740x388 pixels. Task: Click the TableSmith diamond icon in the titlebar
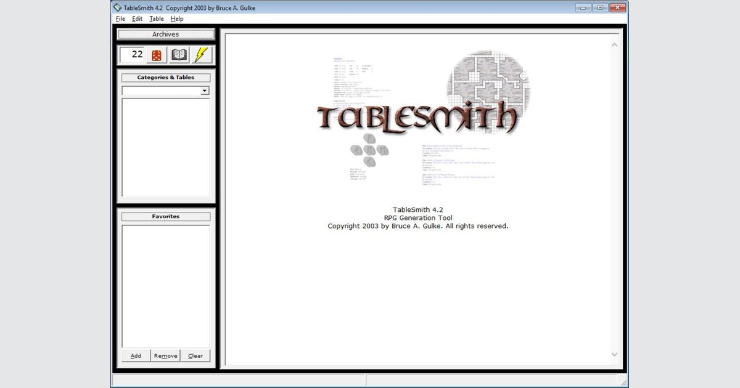point(118,7)
